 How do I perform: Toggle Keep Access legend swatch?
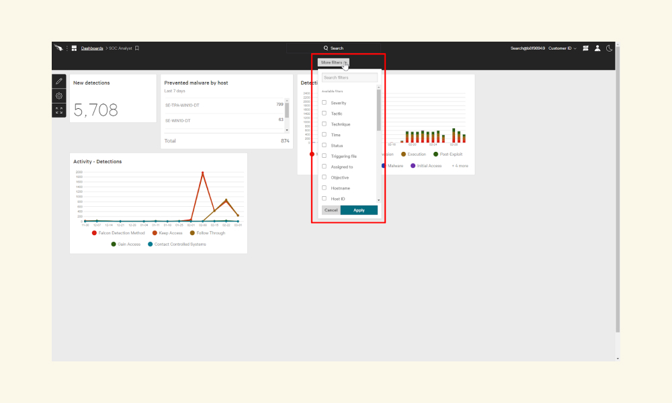pos(155,233)
